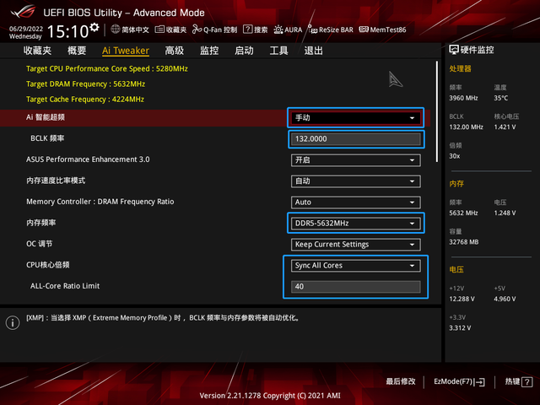Go to the 退出 tab
540x405 pixels.
coord(313,51)
